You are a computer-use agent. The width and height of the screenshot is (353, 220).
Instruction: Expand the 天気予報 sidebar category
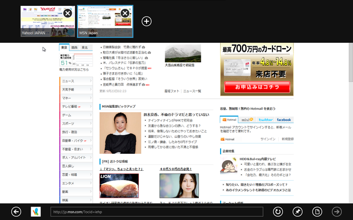pos(76,89)
